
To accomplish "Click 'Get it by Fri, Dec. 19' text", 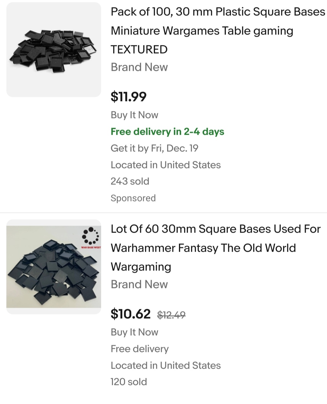I will click(x=154, y=148).
